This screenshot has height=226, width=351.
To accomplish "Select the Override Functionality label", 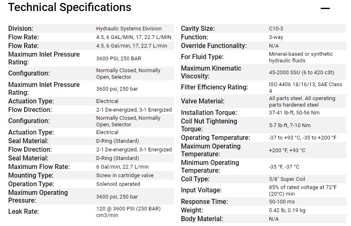I will (x=214, y=46).
